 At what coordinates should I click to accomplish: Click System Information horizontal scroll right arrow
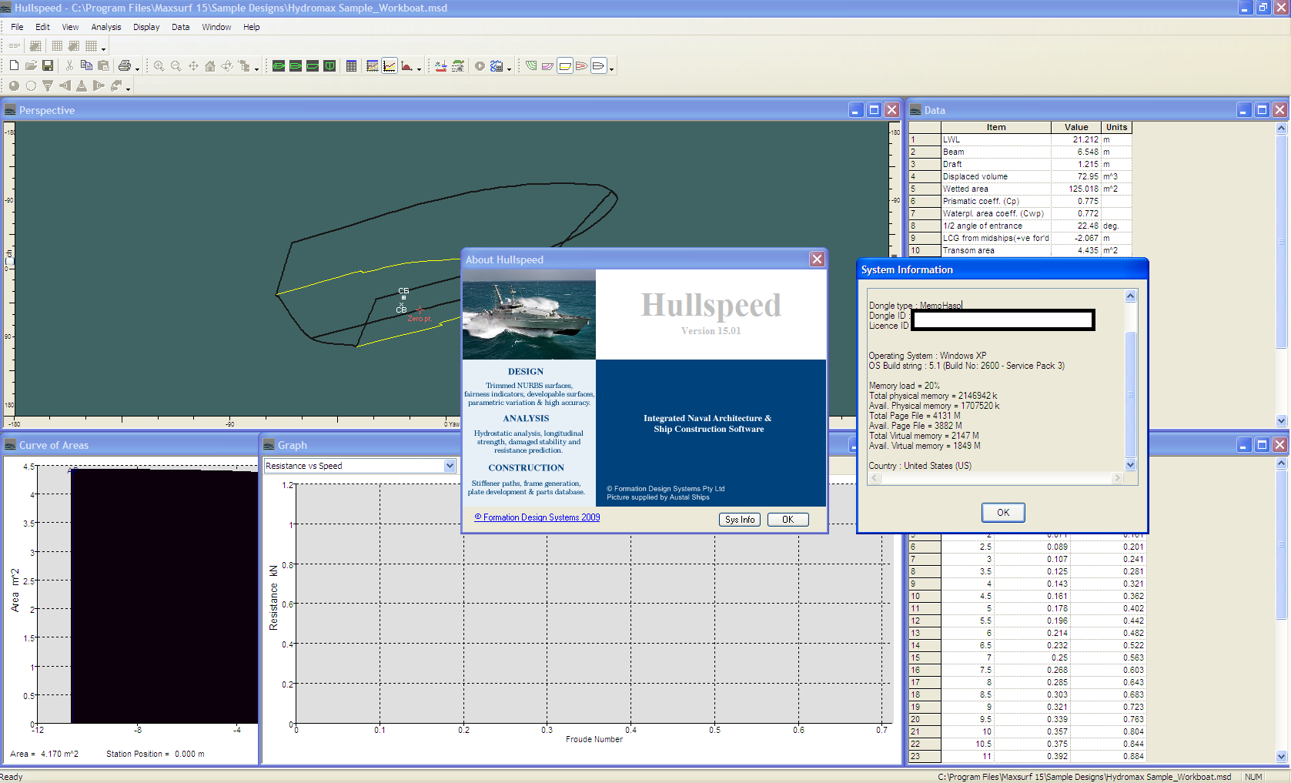pos(1117,478)
